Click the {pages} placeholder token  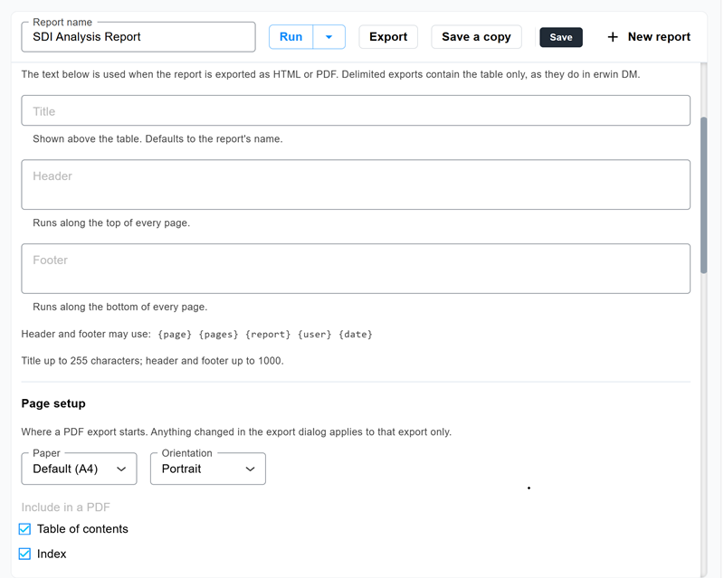[x=218, y=335]
